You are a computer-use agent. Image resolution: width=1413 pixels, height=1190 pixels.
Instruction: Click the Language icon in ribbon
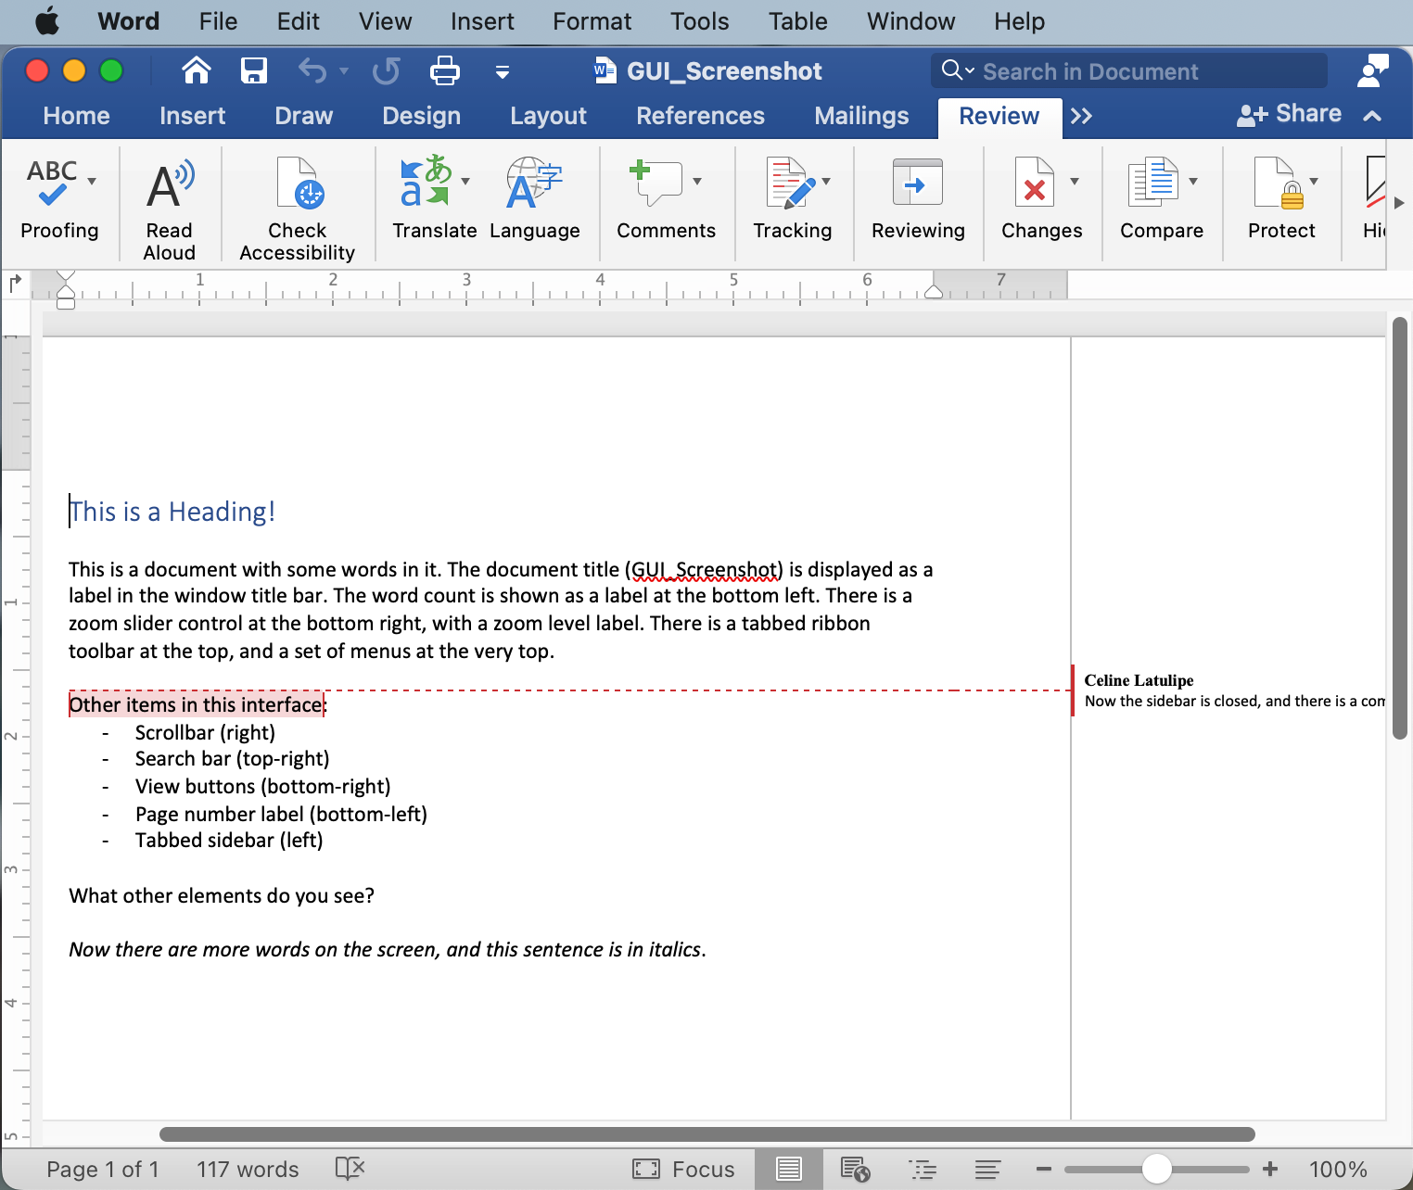click(x=534, y=184)
